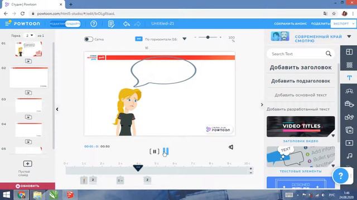Screen dimensions: 357x200
Task: Click the zoom out minus sign
Action: point(195,37)
